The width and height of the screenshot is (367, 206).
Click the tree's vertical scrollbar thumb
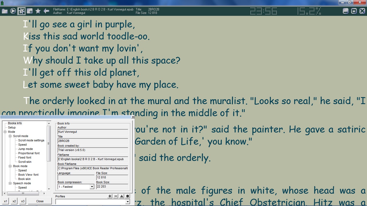[49, 144]
